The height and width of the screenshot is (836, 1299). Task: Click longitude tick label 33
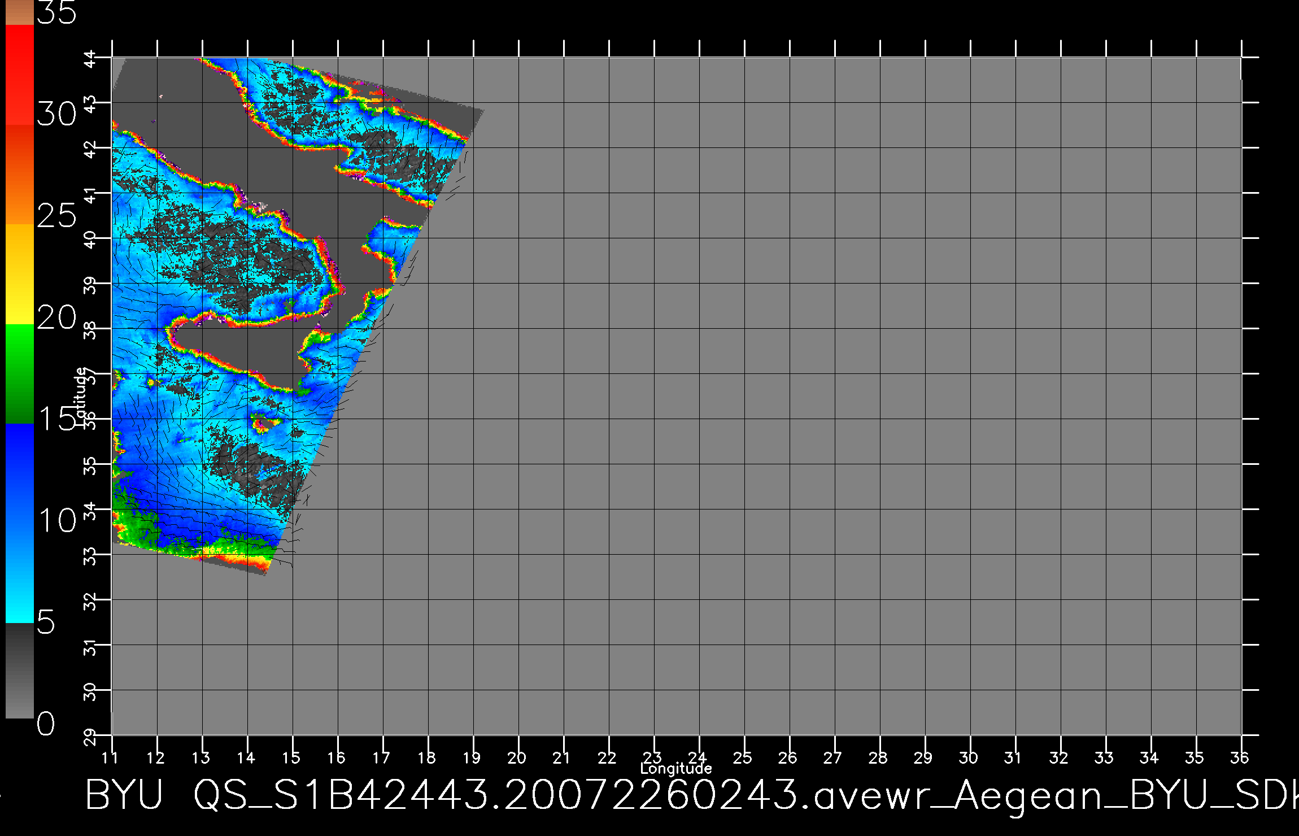[1105, 758]
